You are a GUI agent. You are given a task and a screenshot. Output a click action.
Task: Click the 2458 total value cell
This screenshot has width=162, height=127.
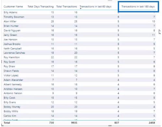[x=152, y=123]
